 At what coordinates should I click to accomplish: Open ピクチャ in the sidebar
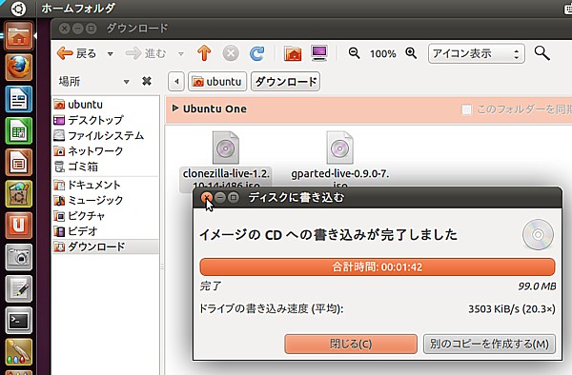click(106, 216)
